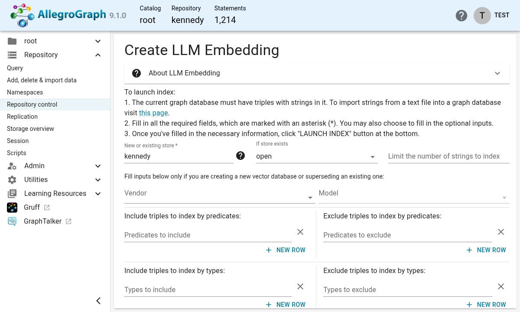Add NEW ROW under Types to include
Viewport: 520px width, 312px height.
click(x=286, y=305)
